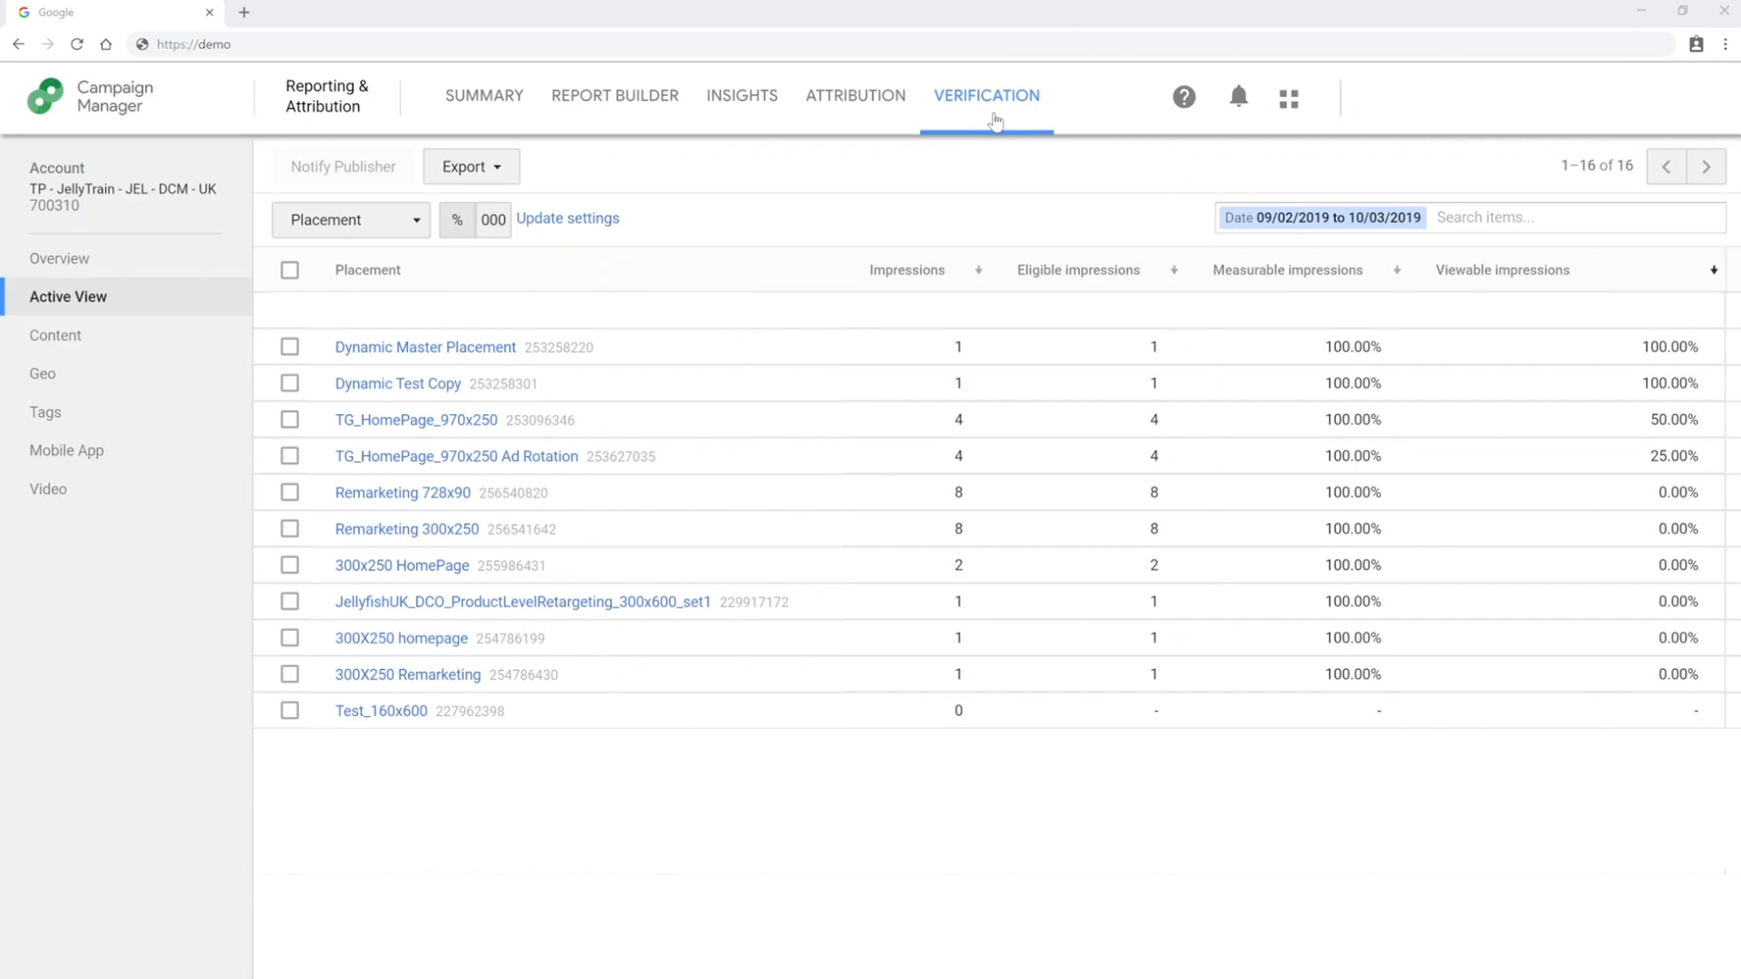
Task: Open the Help question mark icon
Action: tap(1183, 97)
